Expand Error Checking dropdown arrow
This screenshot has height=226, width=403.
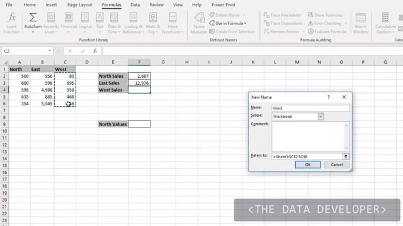[346, 23]
